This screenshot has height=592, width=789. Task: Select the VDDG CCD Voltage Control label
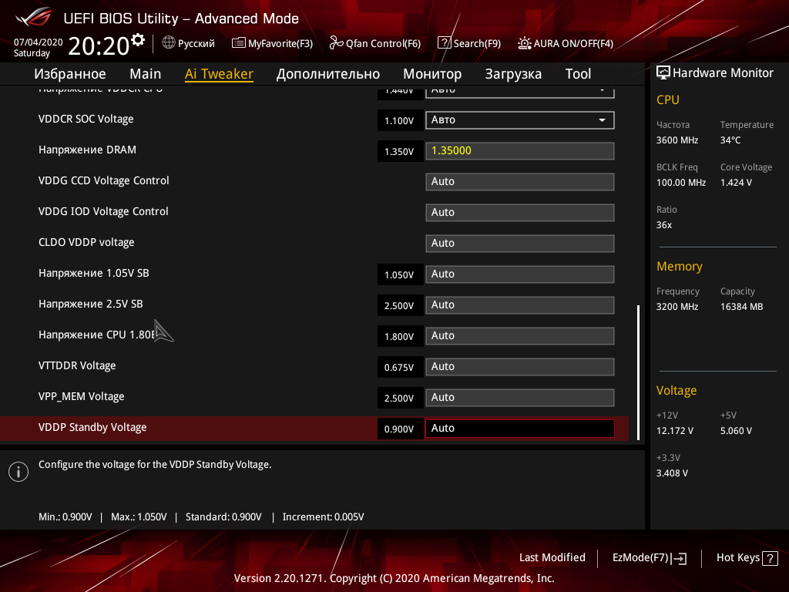[x=104, y=180]
